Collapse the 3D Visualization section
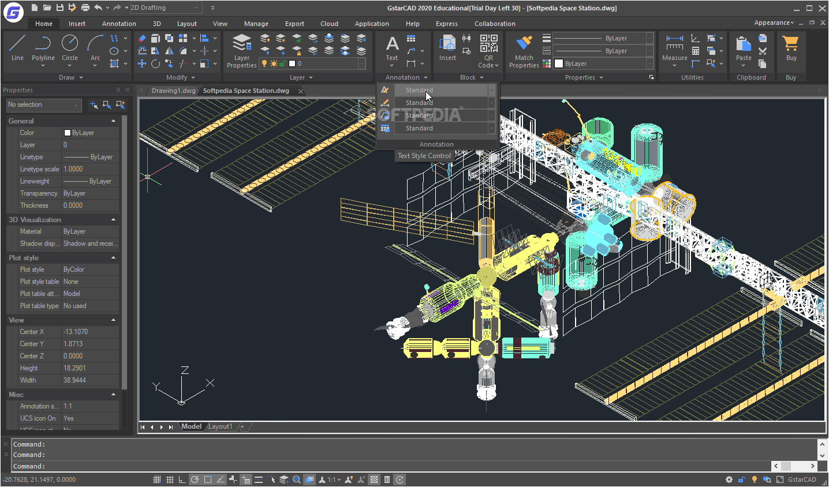Image resolution: width=829 pixels, height=487 pixels. coord(113,220)
